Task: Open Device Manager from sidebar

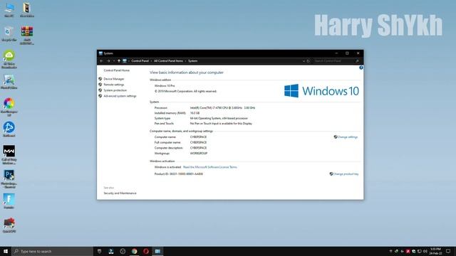Action: coord(114,79)
